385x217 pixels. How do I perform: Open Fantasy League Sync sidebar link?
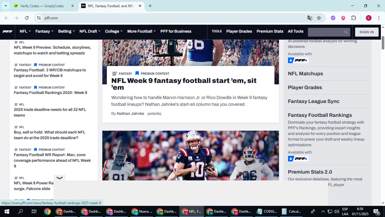[313, 101]
